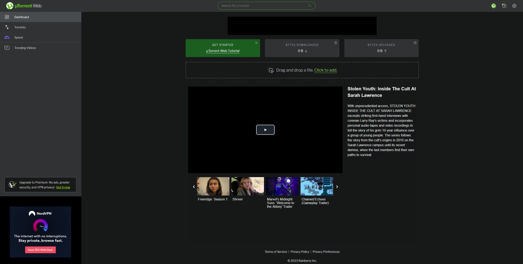Click the search magnifier icon
Screen dimensions: 523x264
(x=310, y=6)
